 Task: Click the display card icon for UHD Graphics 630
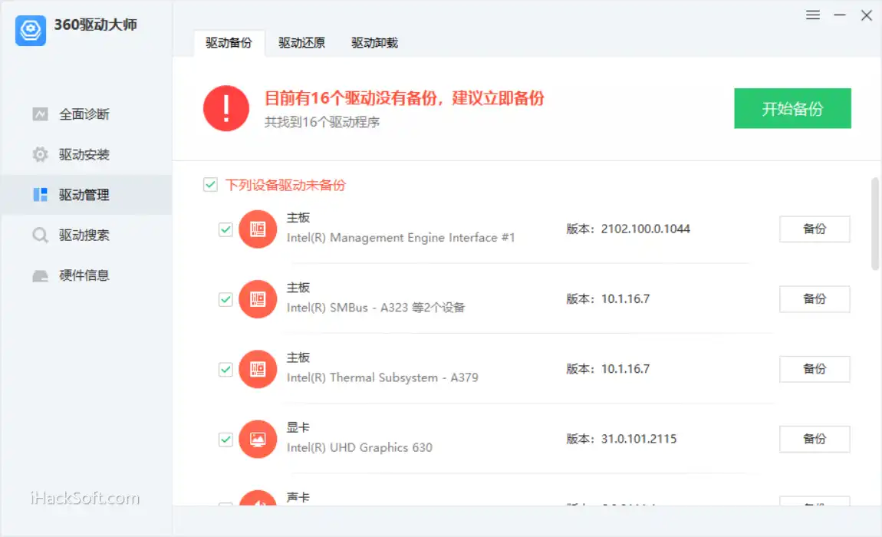pos(258,439)
